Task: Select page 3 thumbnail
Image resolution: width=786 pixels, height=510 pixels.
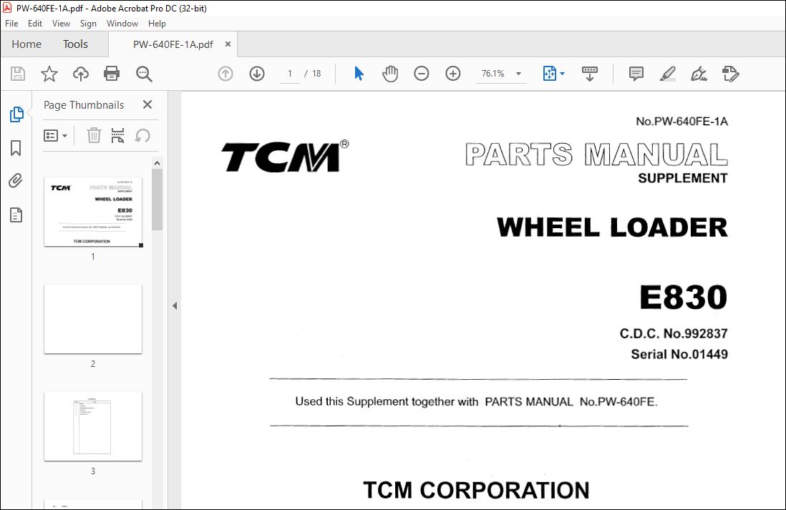Action: [93, 426]
